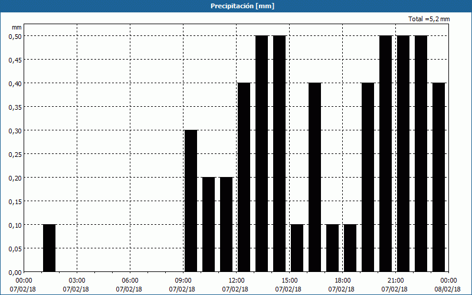Select the 0,15 y-axis value
This screenshot has height=295, width=472.
(x=15, y=202)
